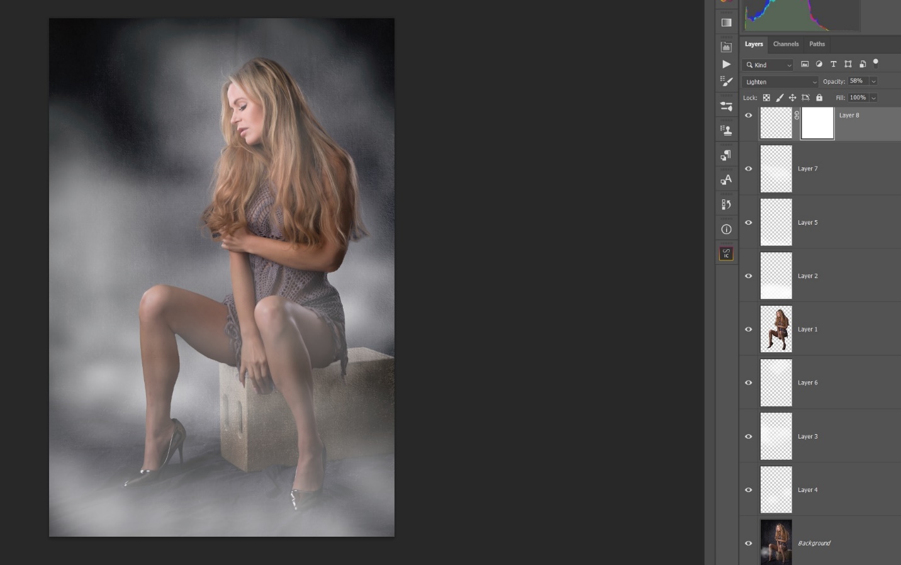Open the Paragraph Styles panel icon
Screen dimensions: 901x565
[x=726, y=155]
